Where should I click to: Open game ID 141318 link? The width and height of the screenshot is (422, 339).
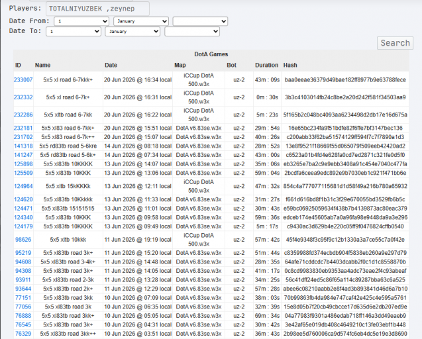tap(23, 146)
